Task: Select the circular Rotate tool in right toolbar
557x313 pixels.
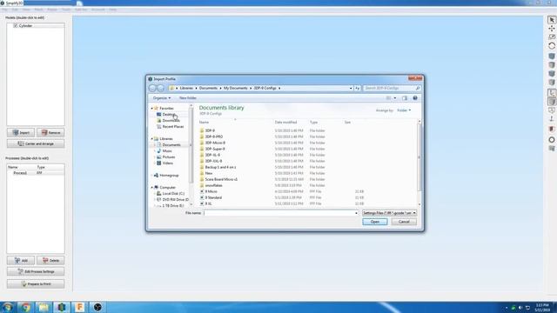Action: pos(552,46)
